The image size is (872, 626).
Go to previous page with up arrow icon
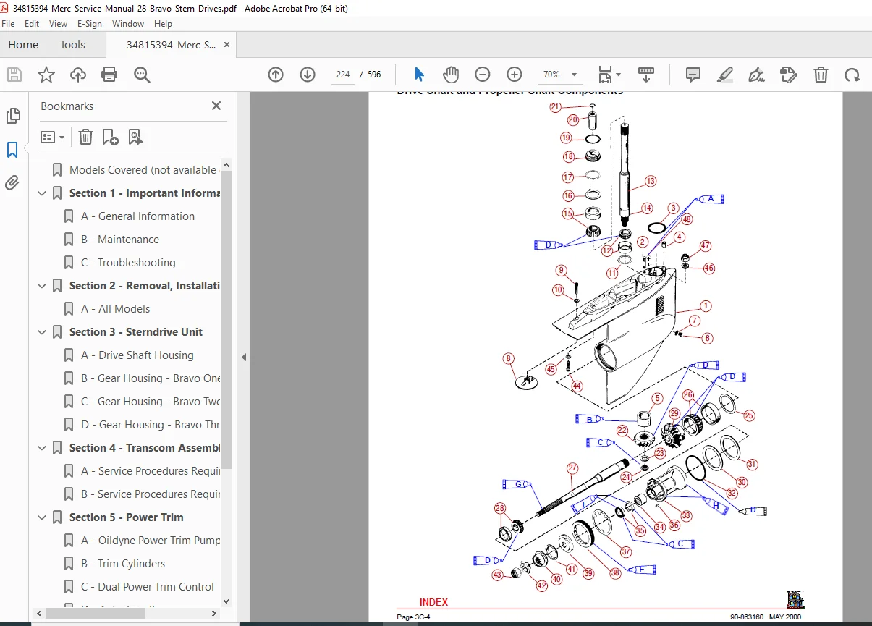pos(276,75)
